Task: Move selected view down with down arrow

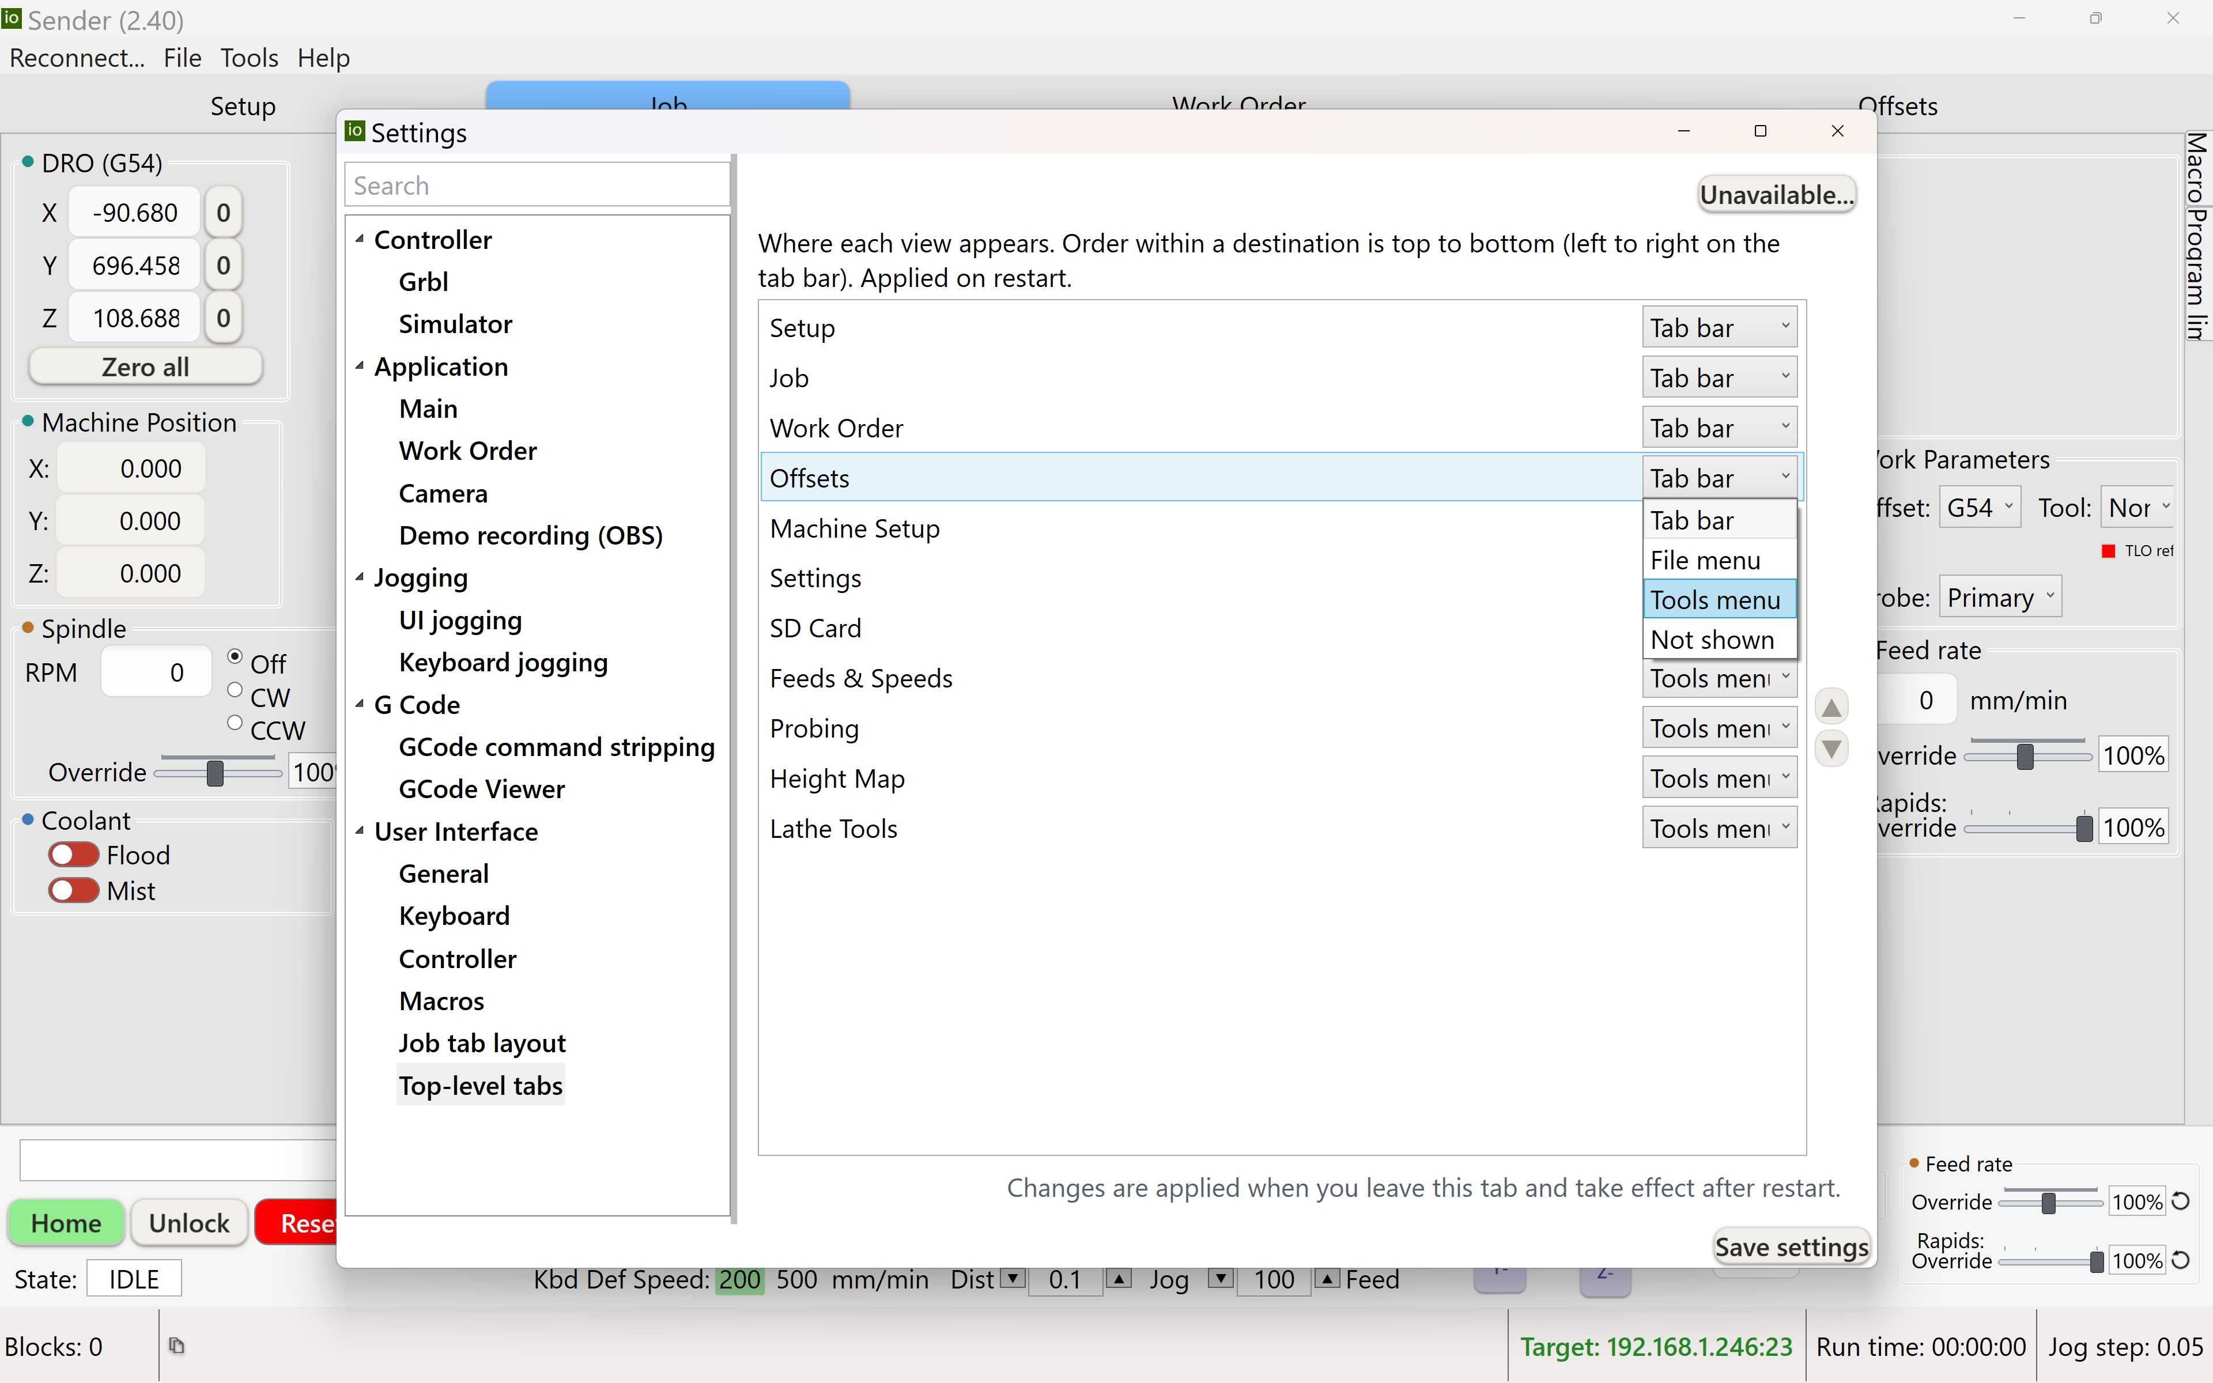Action: coord(1831,749)
